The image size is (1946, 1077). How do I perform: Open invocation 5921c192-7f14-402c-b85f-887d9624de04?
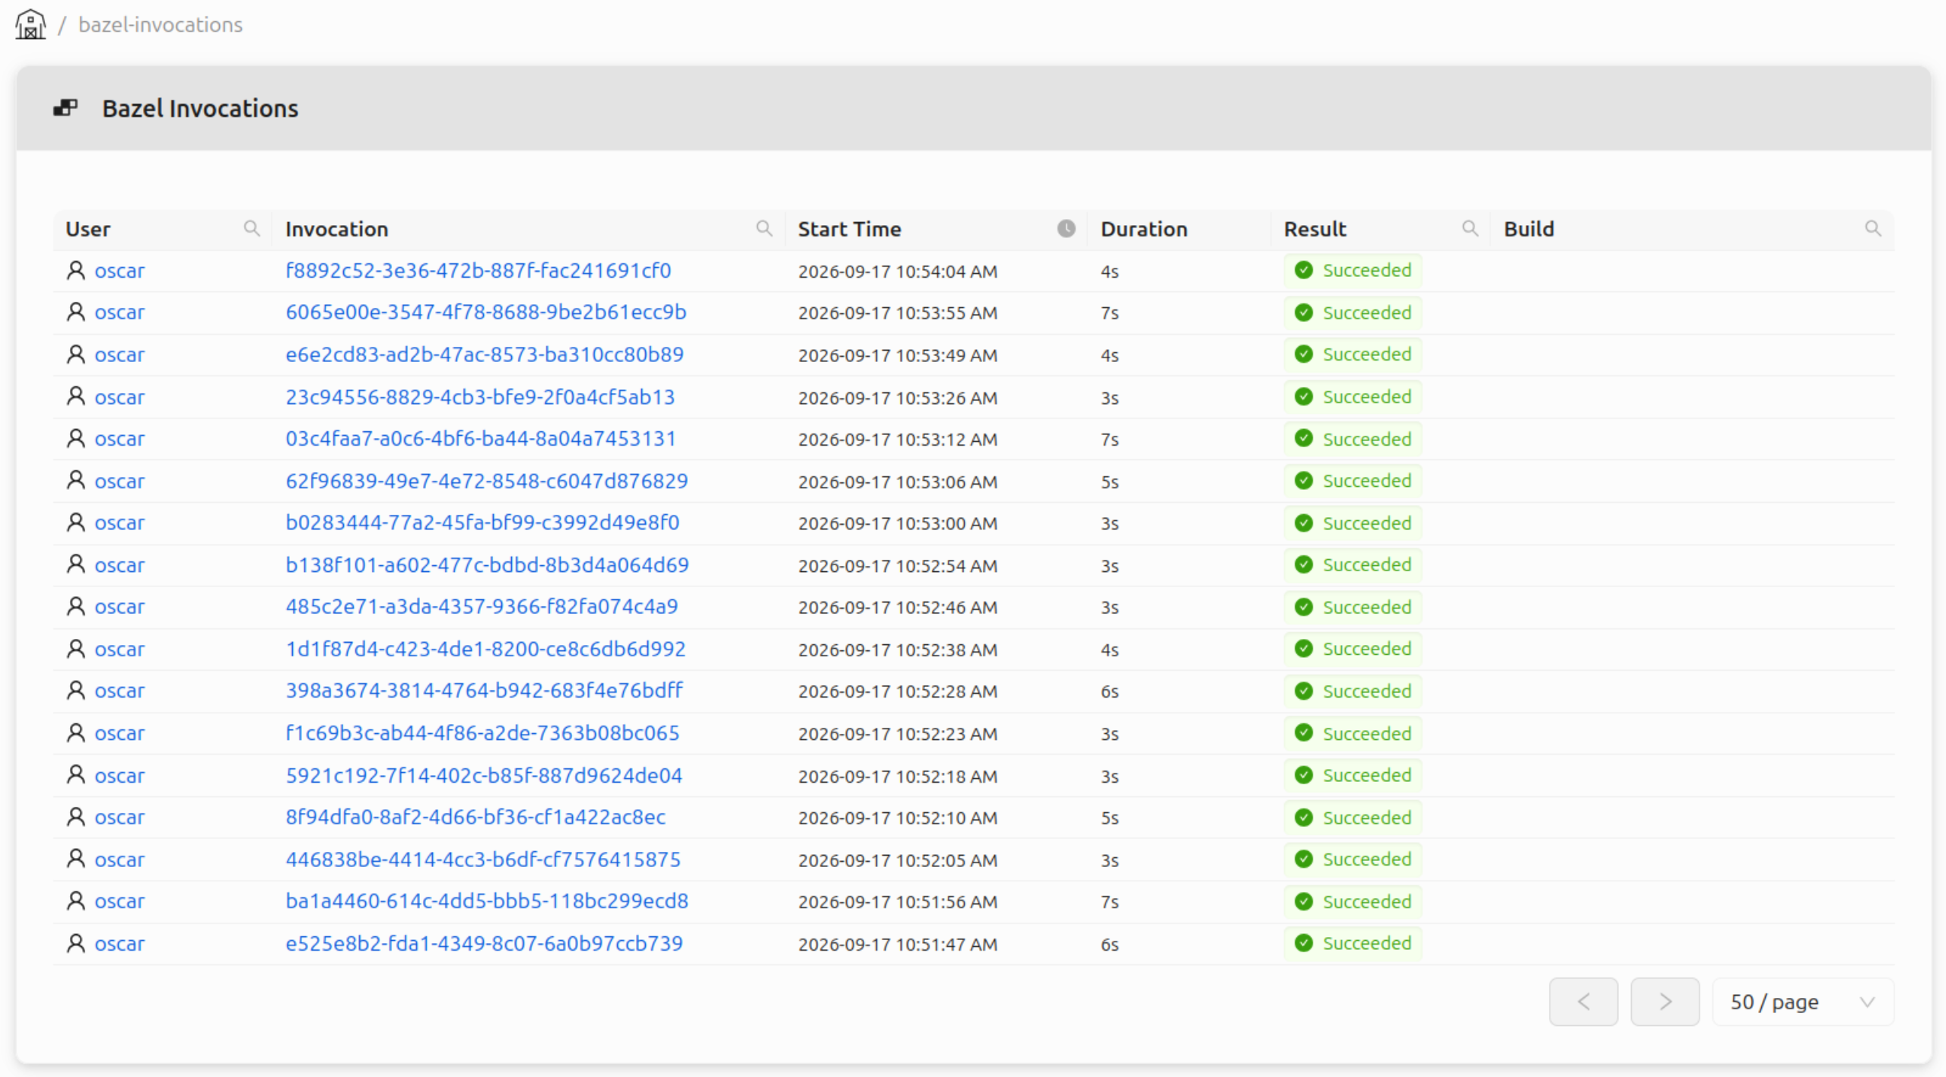[x=484, y=775]
